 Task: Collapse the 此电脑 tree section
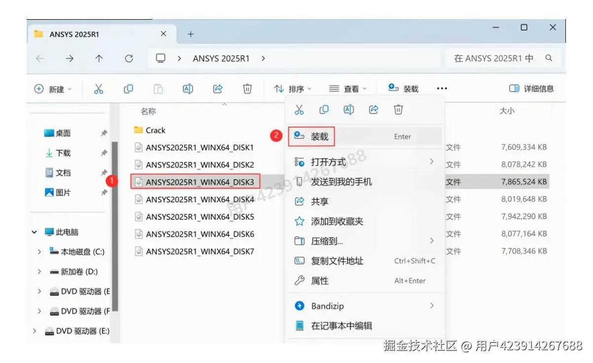[x=34, y=232]
